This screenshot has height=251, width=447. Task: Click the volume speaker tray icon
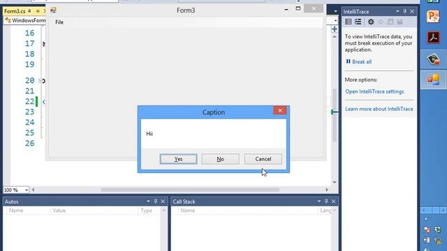[427, 250]
